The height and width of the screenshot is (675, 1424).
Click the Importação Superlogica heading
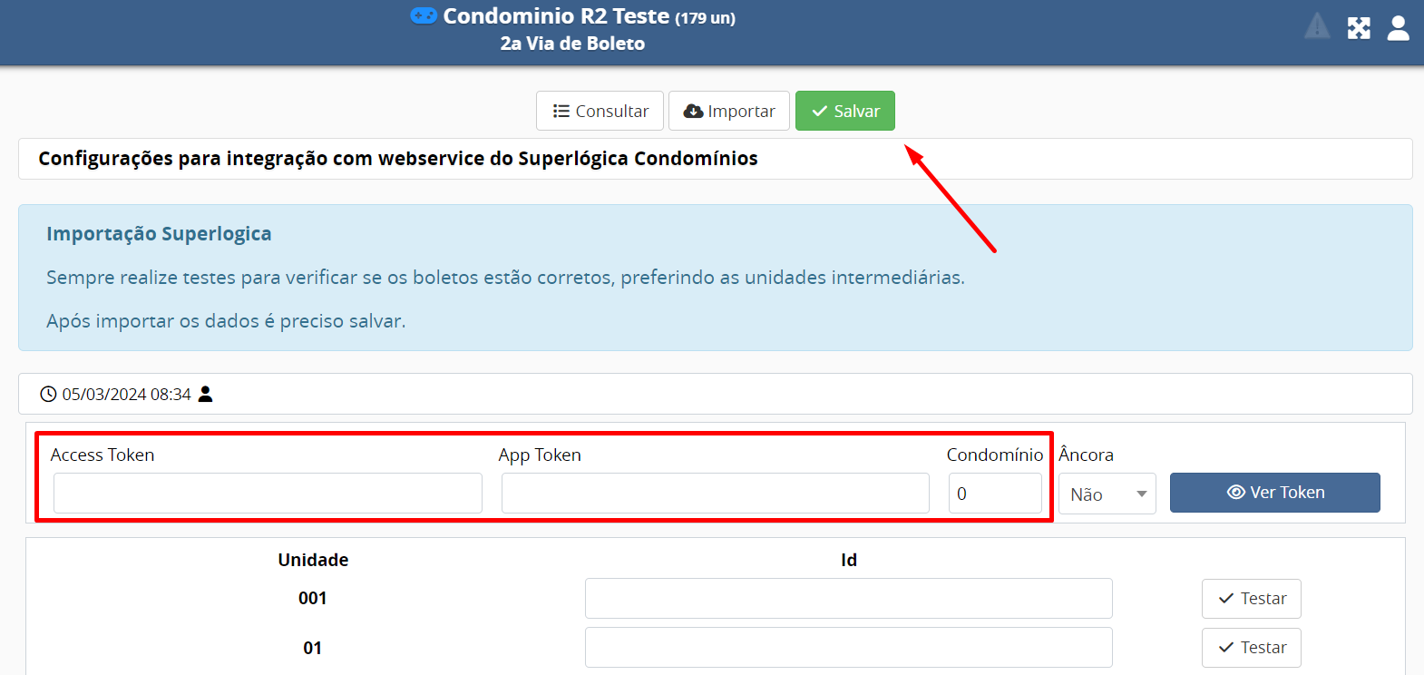(159, 234)
